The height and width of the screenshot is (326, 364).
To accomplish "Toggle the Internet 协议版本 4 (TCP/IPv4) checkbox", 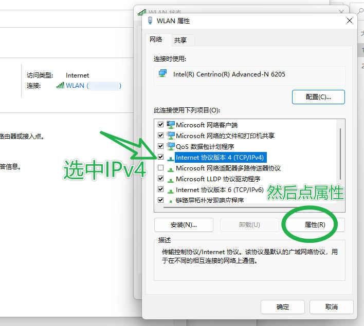I will pos(160,157).
